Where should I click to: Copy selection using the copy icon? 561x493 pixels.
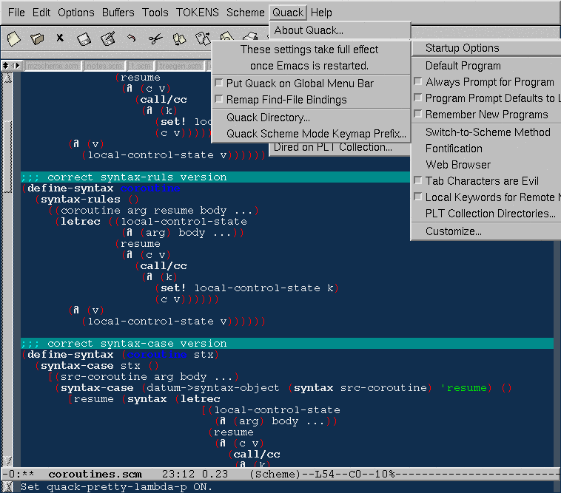(178, 38)
